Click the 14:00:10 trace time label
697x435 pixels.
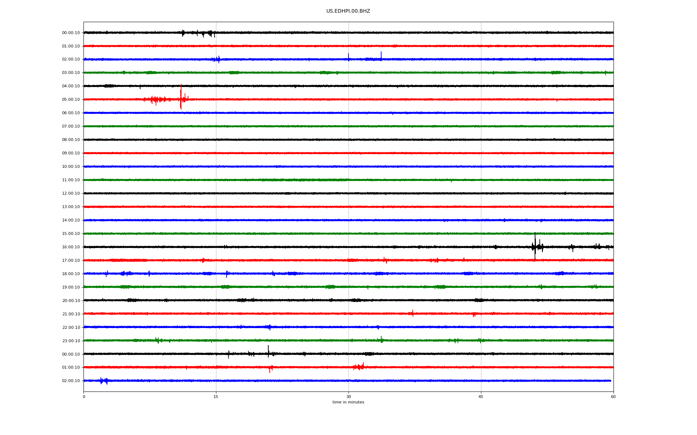click(71, 220)
